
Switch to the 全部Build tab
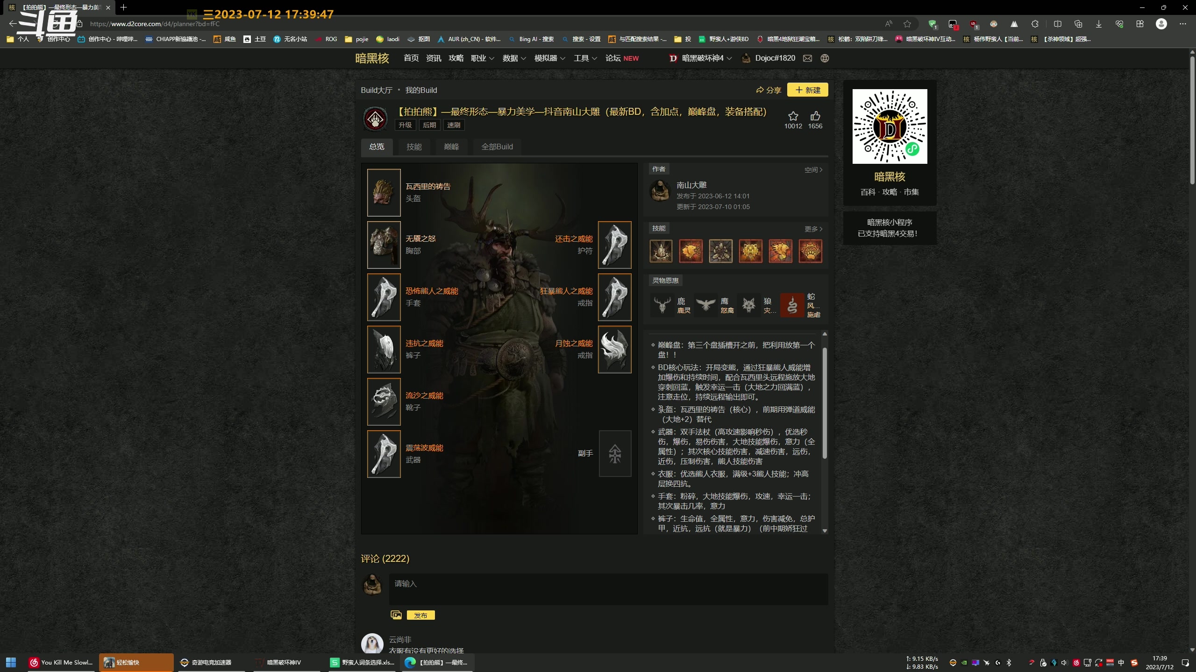point(497,147)
